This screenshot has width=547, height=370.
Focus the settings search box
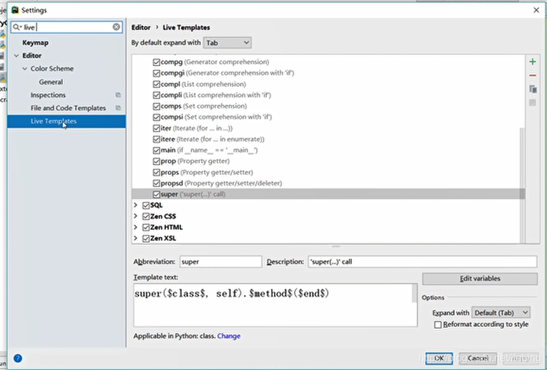point(68,27)
